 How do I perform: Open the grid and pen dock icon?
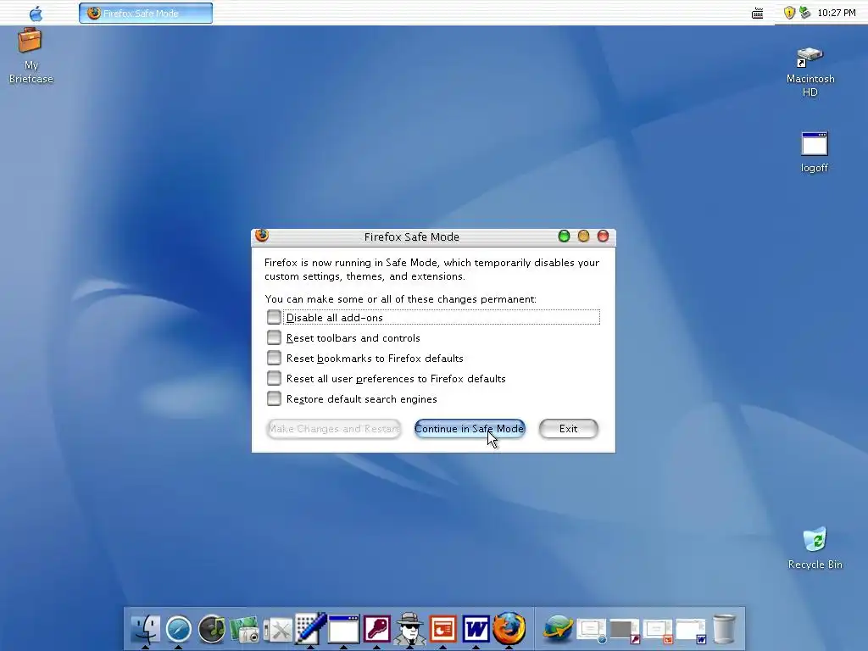click(x=310, y=628)
